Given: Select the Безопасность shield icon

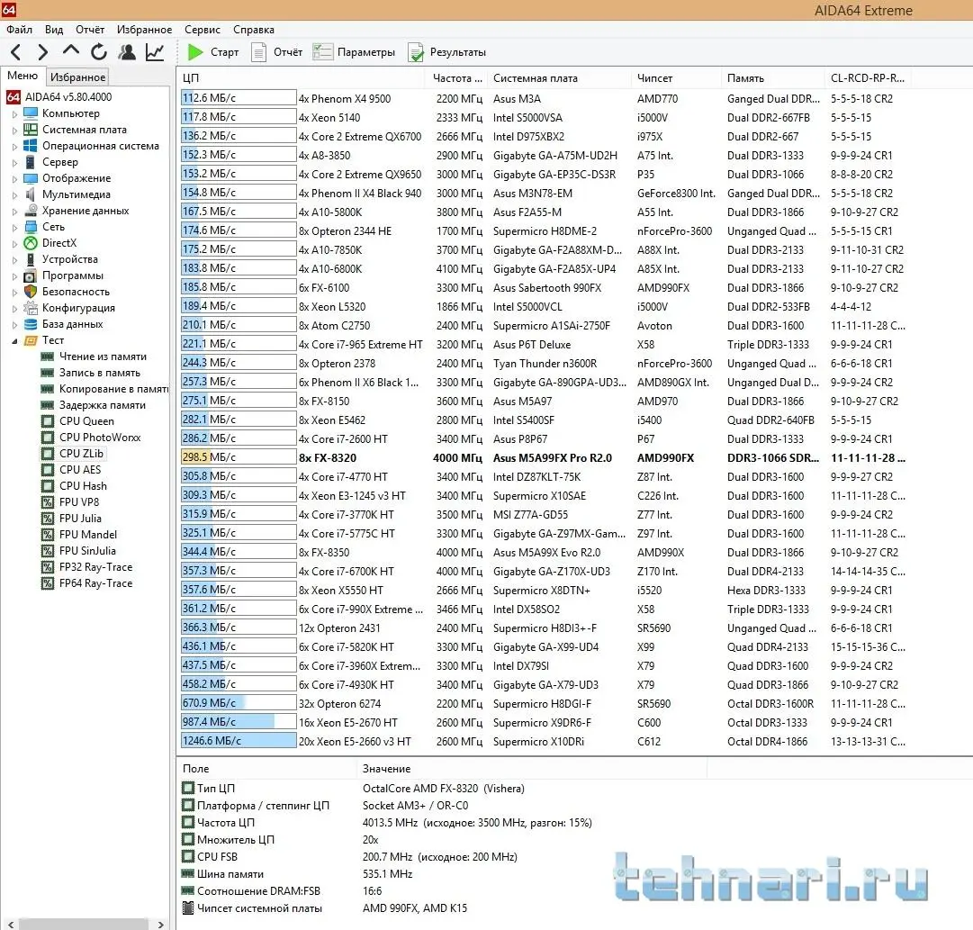Looking at the screenshot, I should tap(31, 292).
